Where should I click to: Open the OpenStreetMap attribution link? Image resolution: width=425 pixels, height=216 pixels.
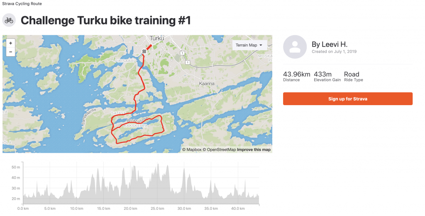(x=219, y=149)
